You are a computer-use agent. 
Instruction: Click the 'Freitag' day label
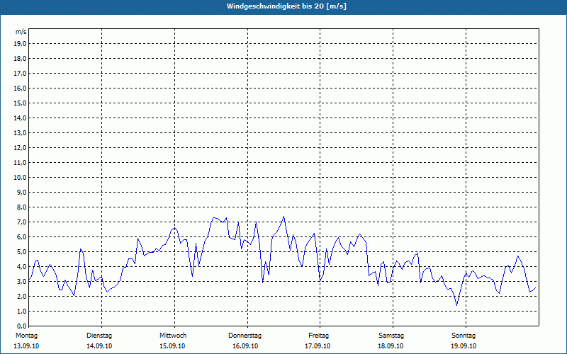[318, 336]
